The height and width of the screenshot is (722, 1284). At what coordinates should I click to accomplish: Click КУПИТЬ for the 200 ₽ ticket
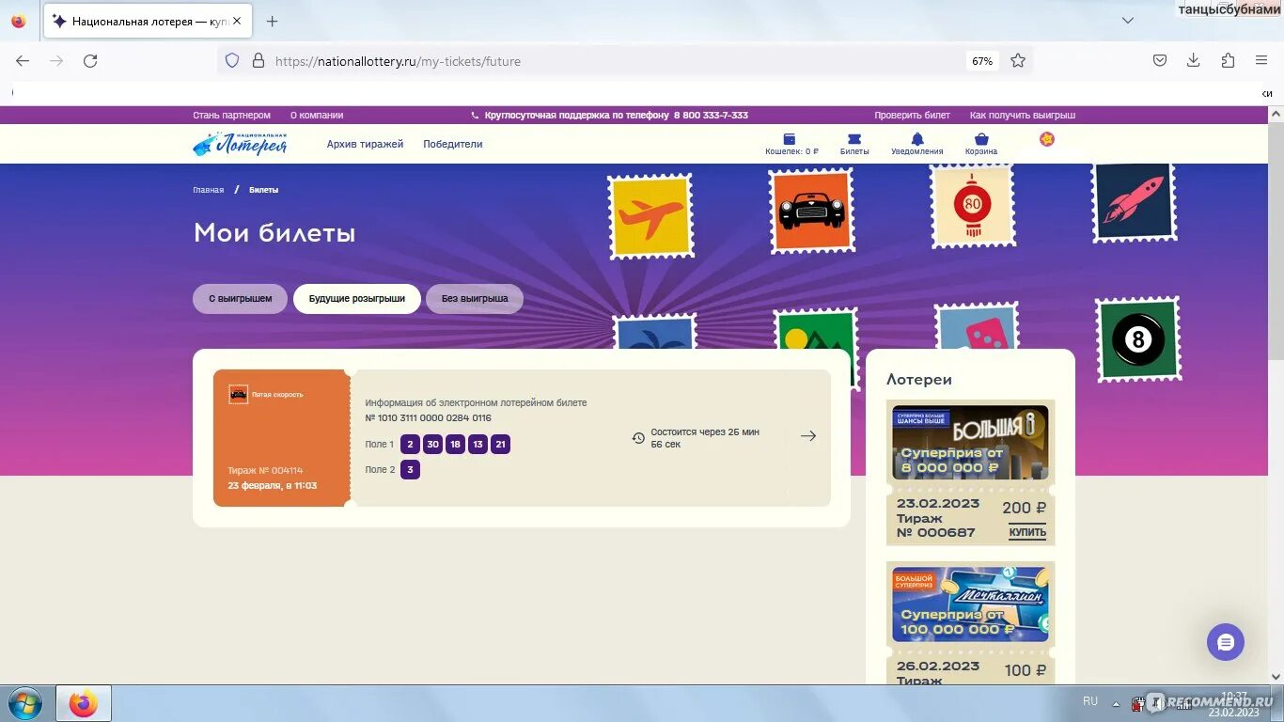pos(1027,533)
